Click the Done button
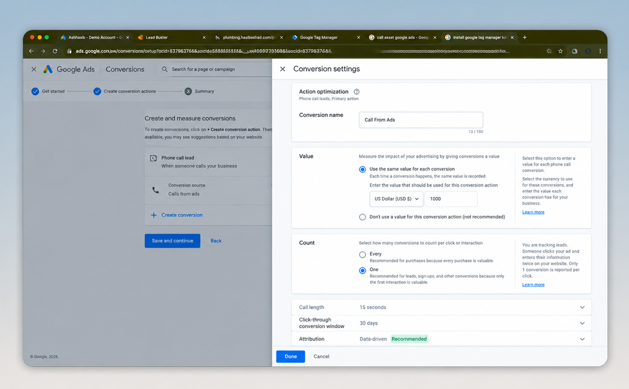The width and height of the screenshot is (629, 389). (291, 356)
